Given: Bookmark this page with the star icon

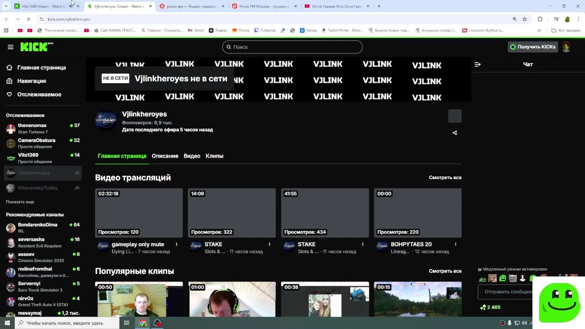Looking at the screenshot, I should [525, 19].
